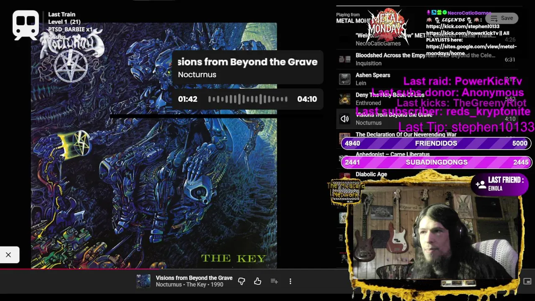535x301 pixels.
Task: Select 'Diabolic Age' in the queue
Action: [371, 174]
